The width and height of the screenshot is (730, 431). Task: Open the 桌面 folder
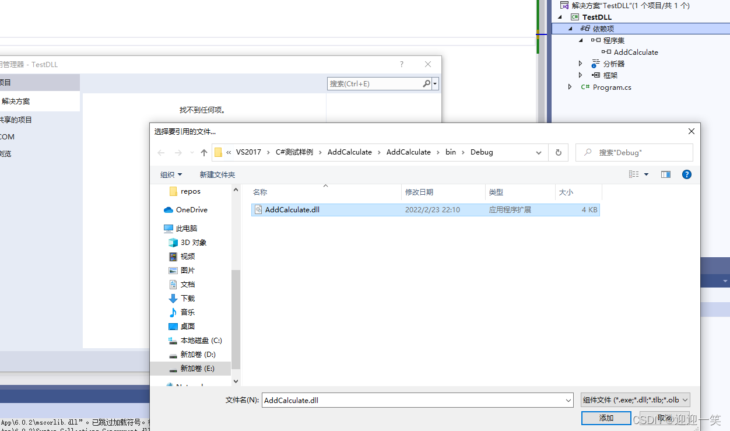pos(181,326)
